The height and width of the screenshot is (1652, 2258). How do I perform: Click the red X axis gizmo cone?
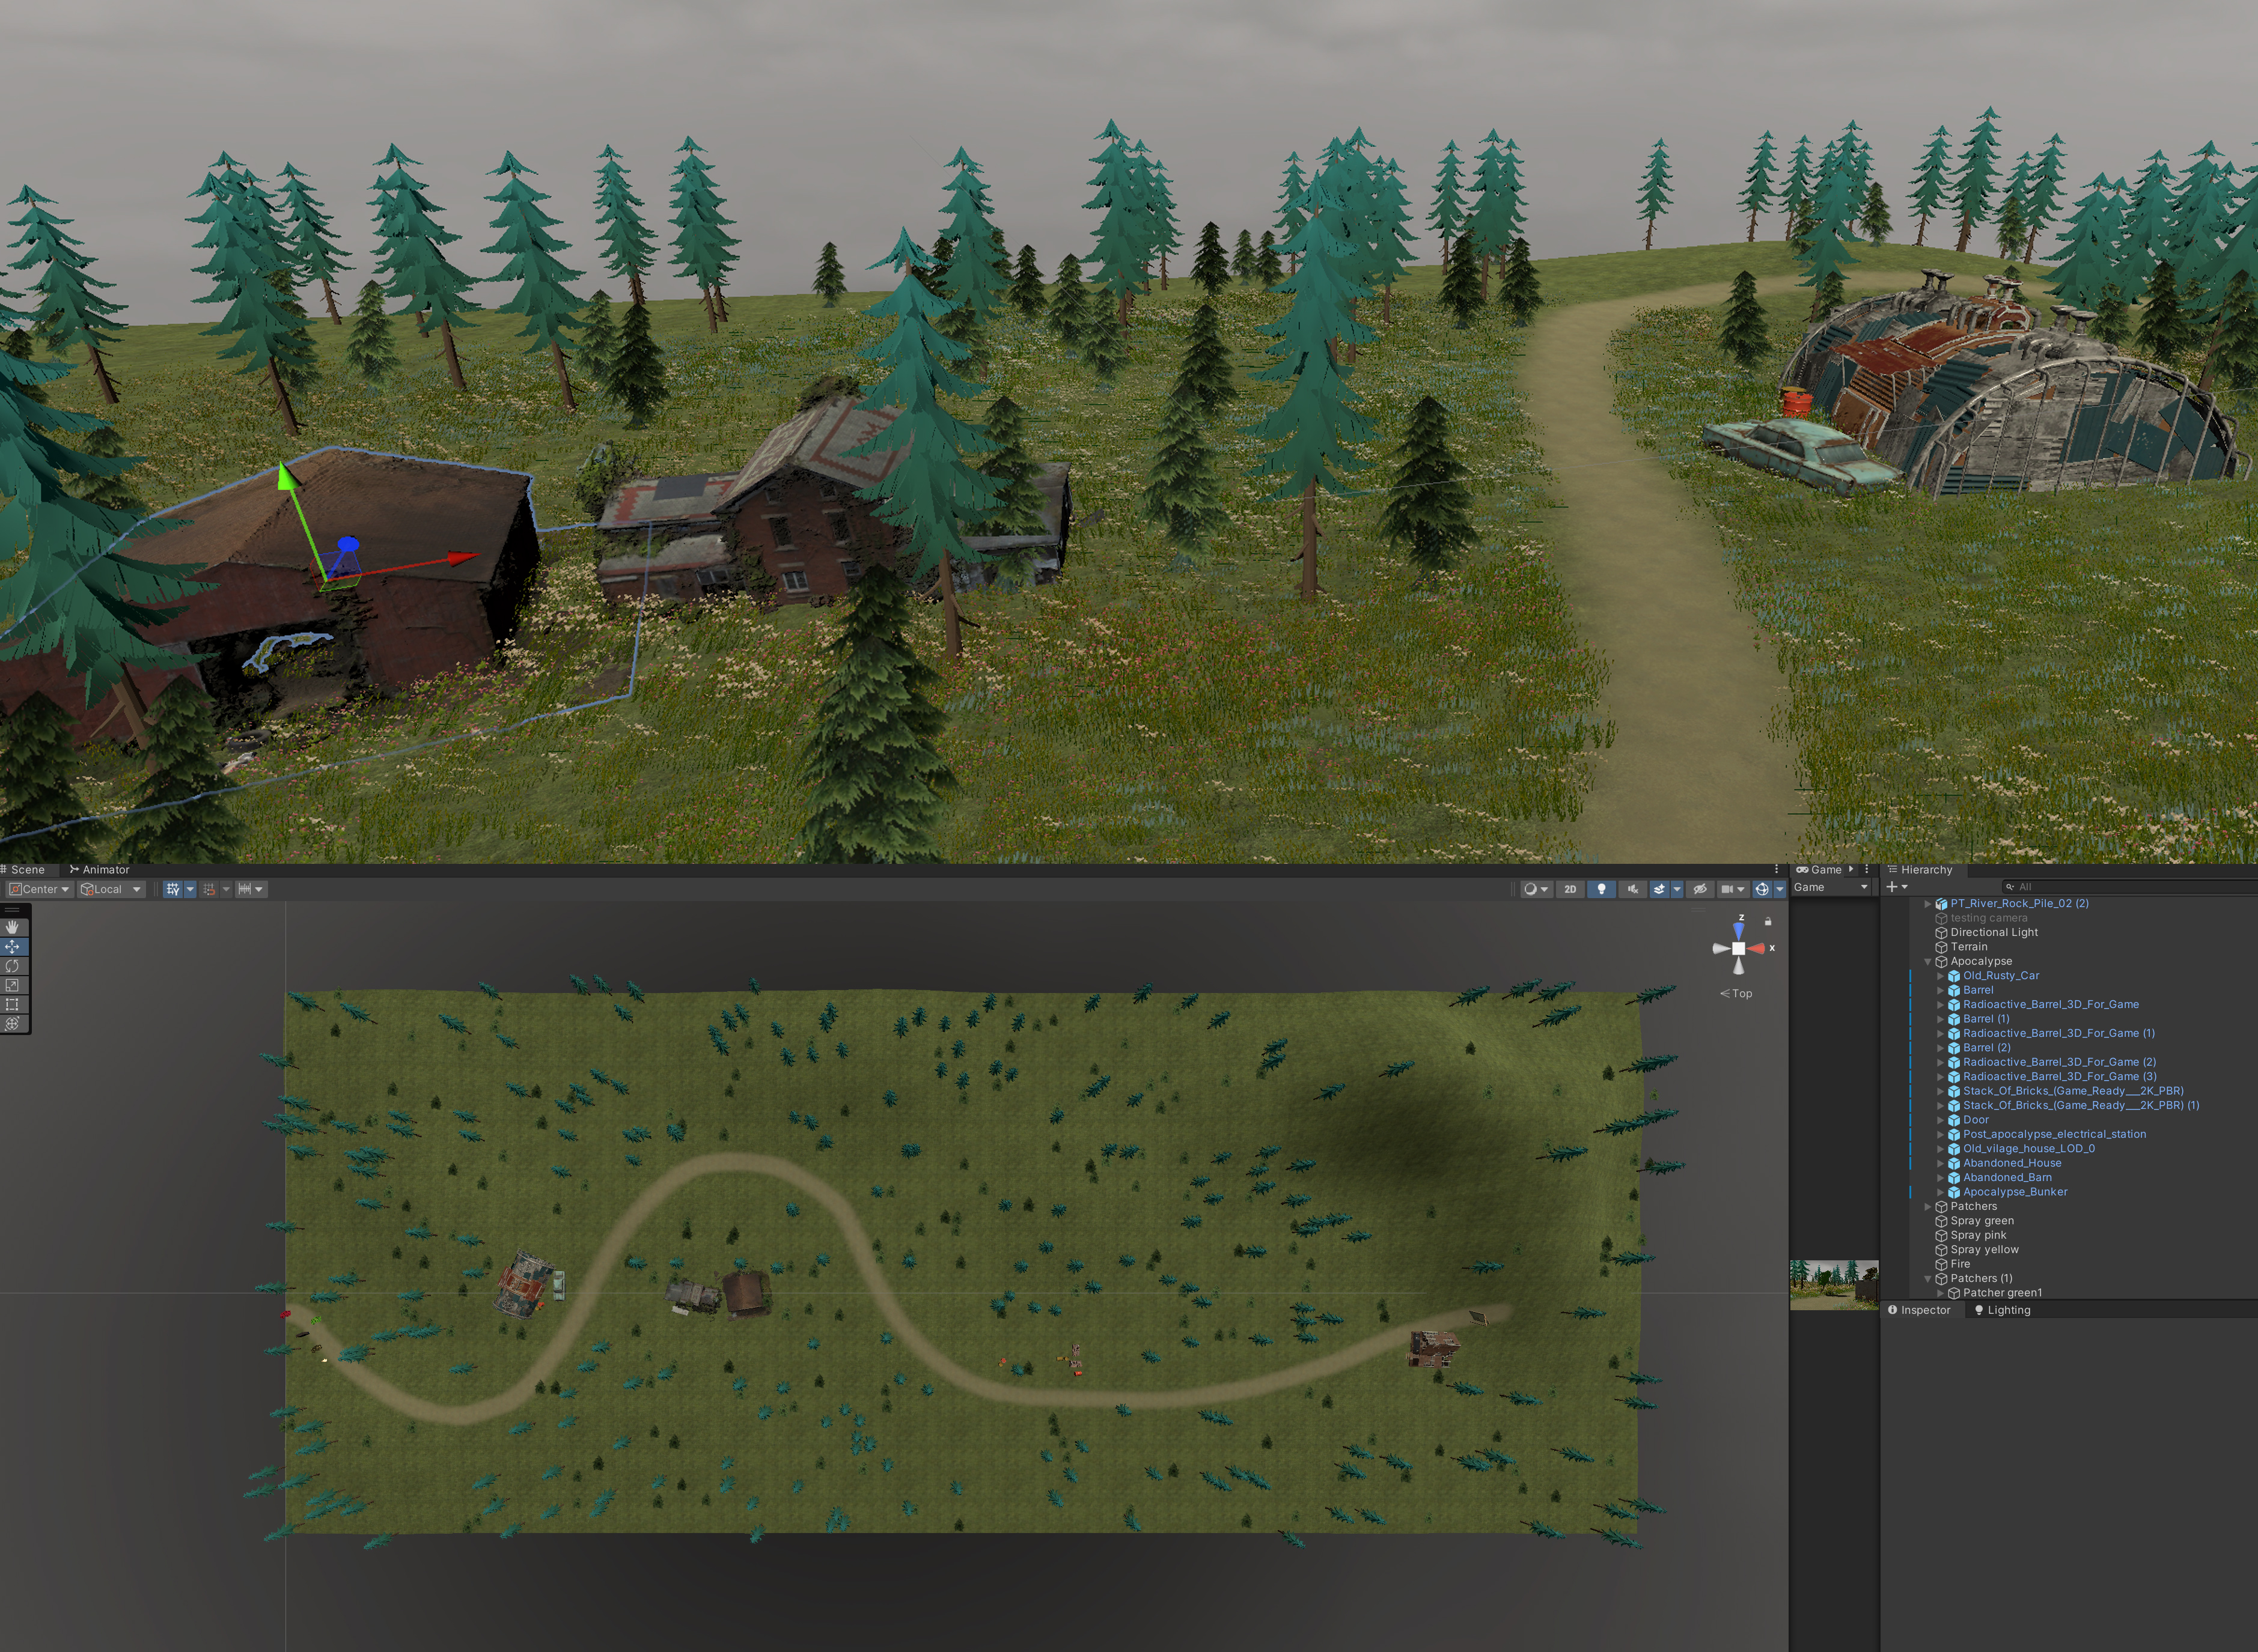click(x=1757, y=948)
